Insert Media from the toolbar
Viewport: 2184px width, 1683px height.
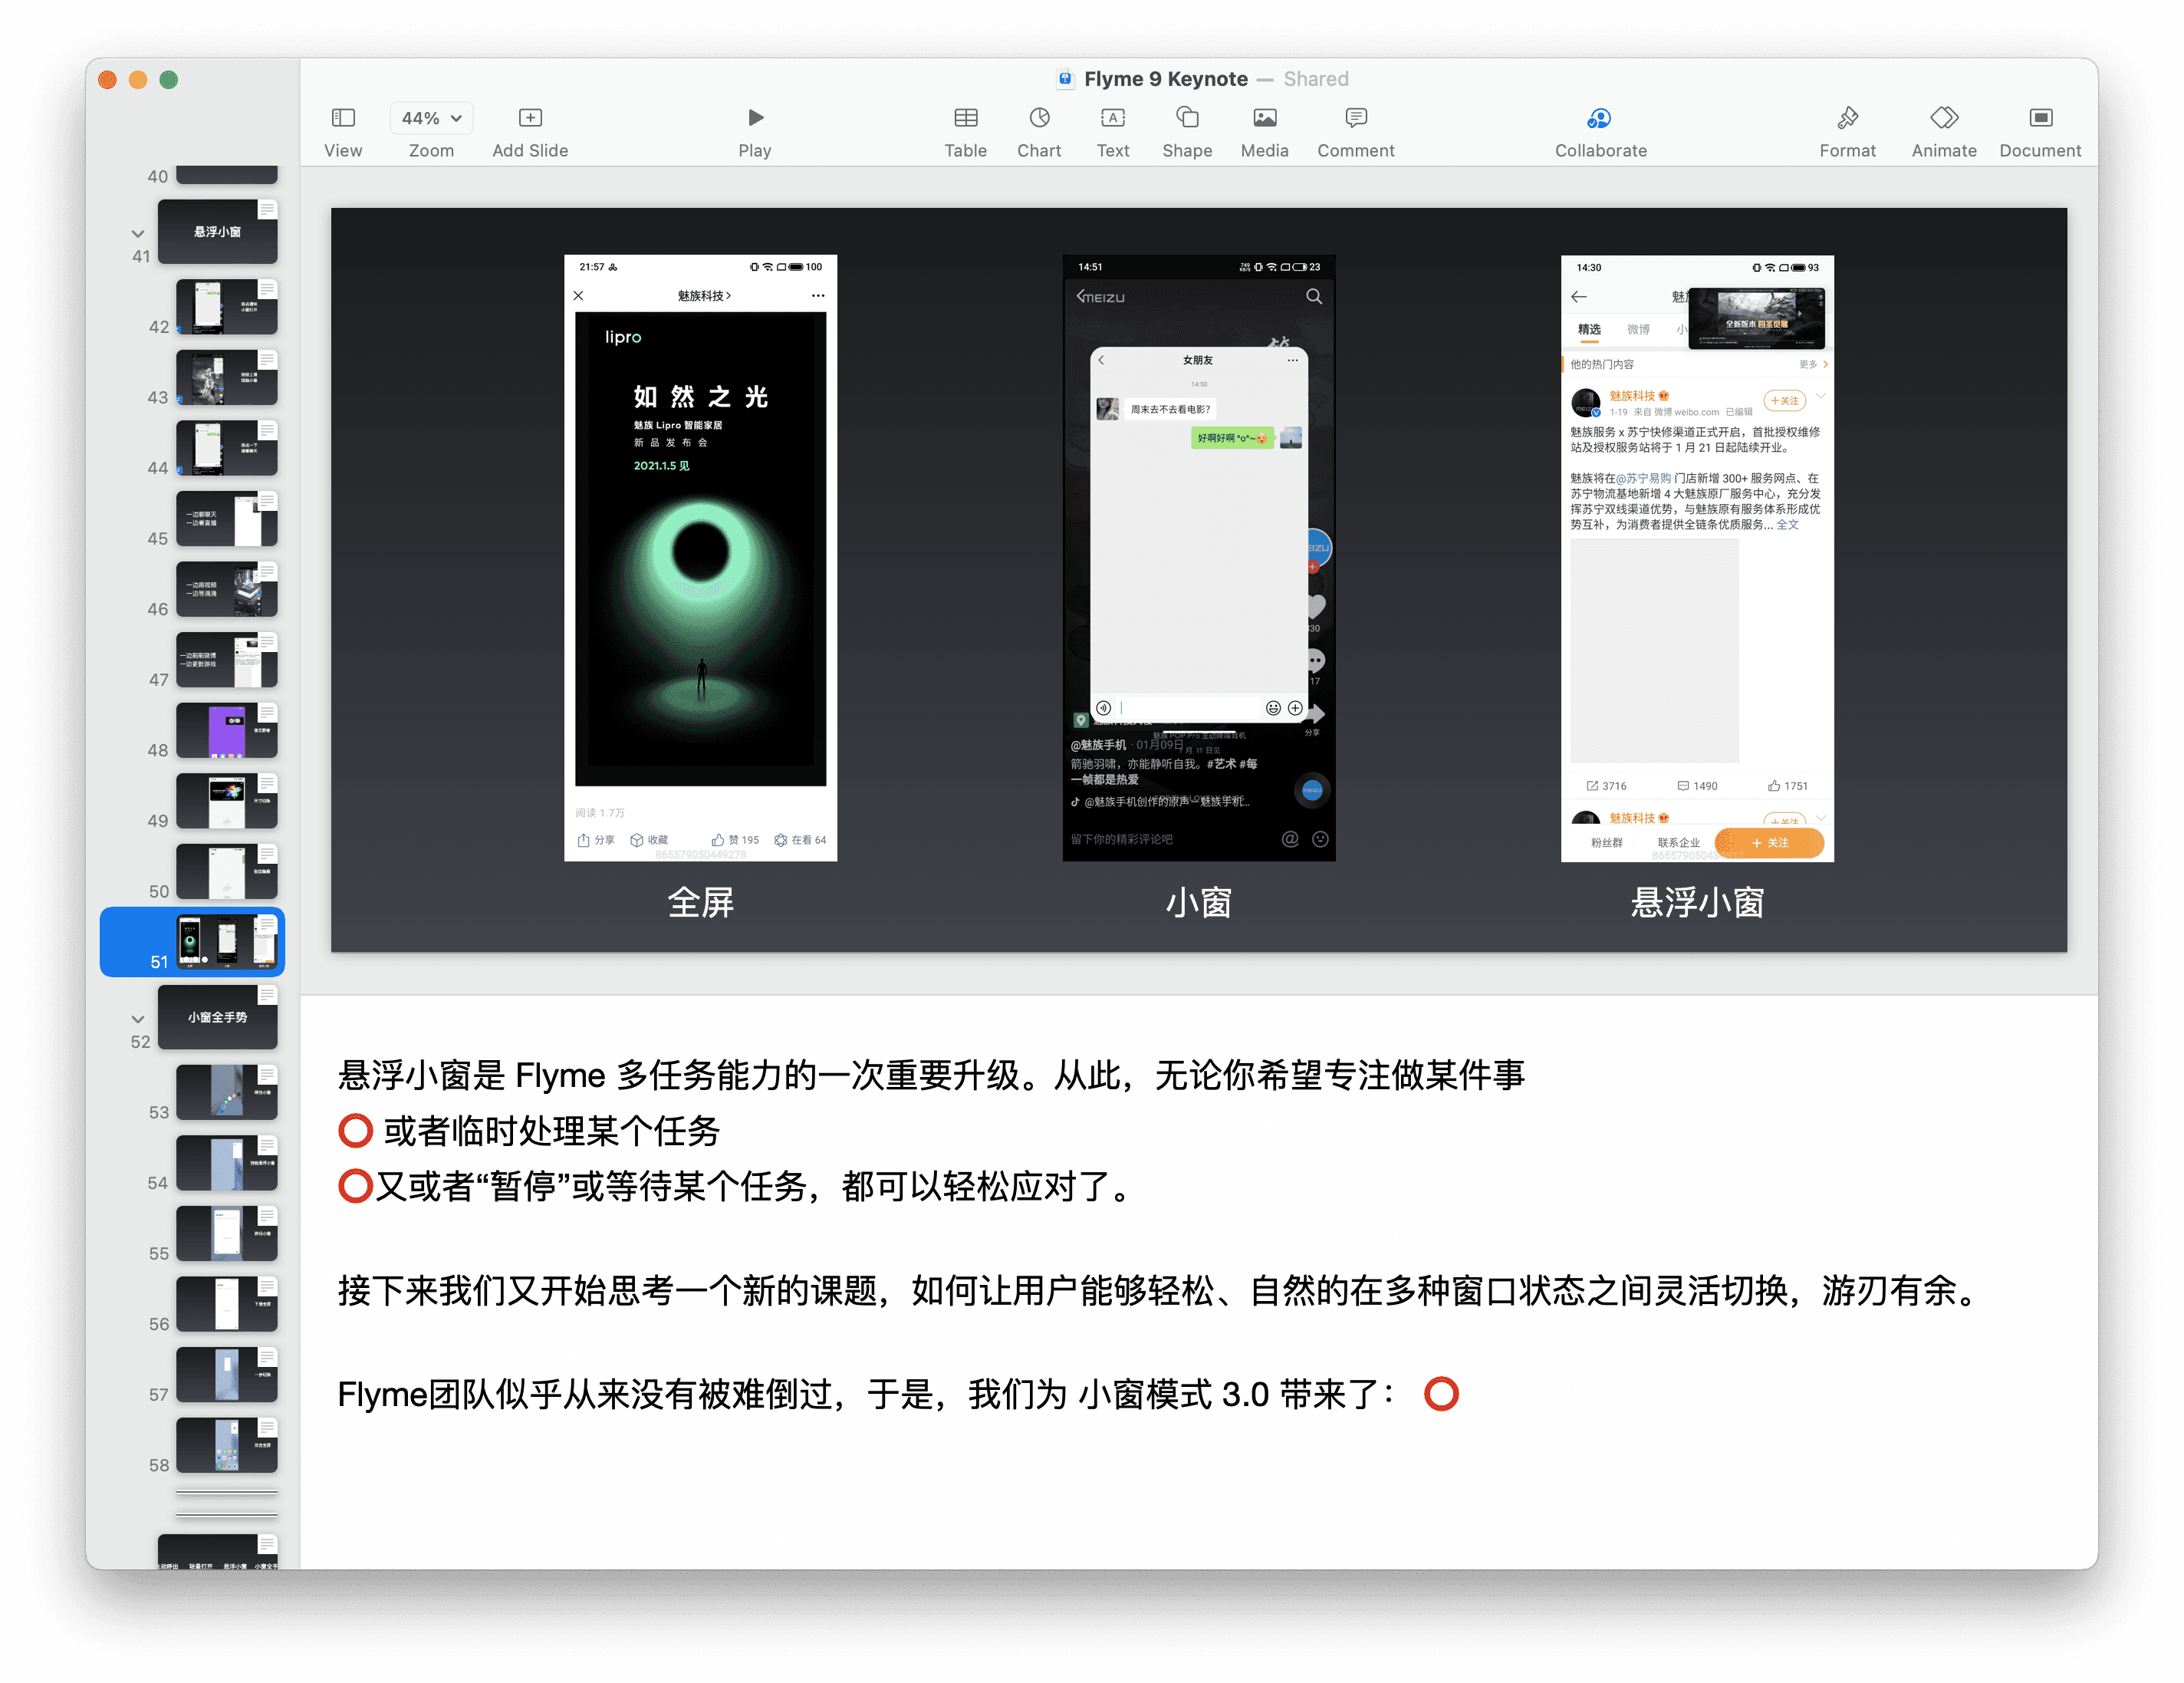point(1264,118)
